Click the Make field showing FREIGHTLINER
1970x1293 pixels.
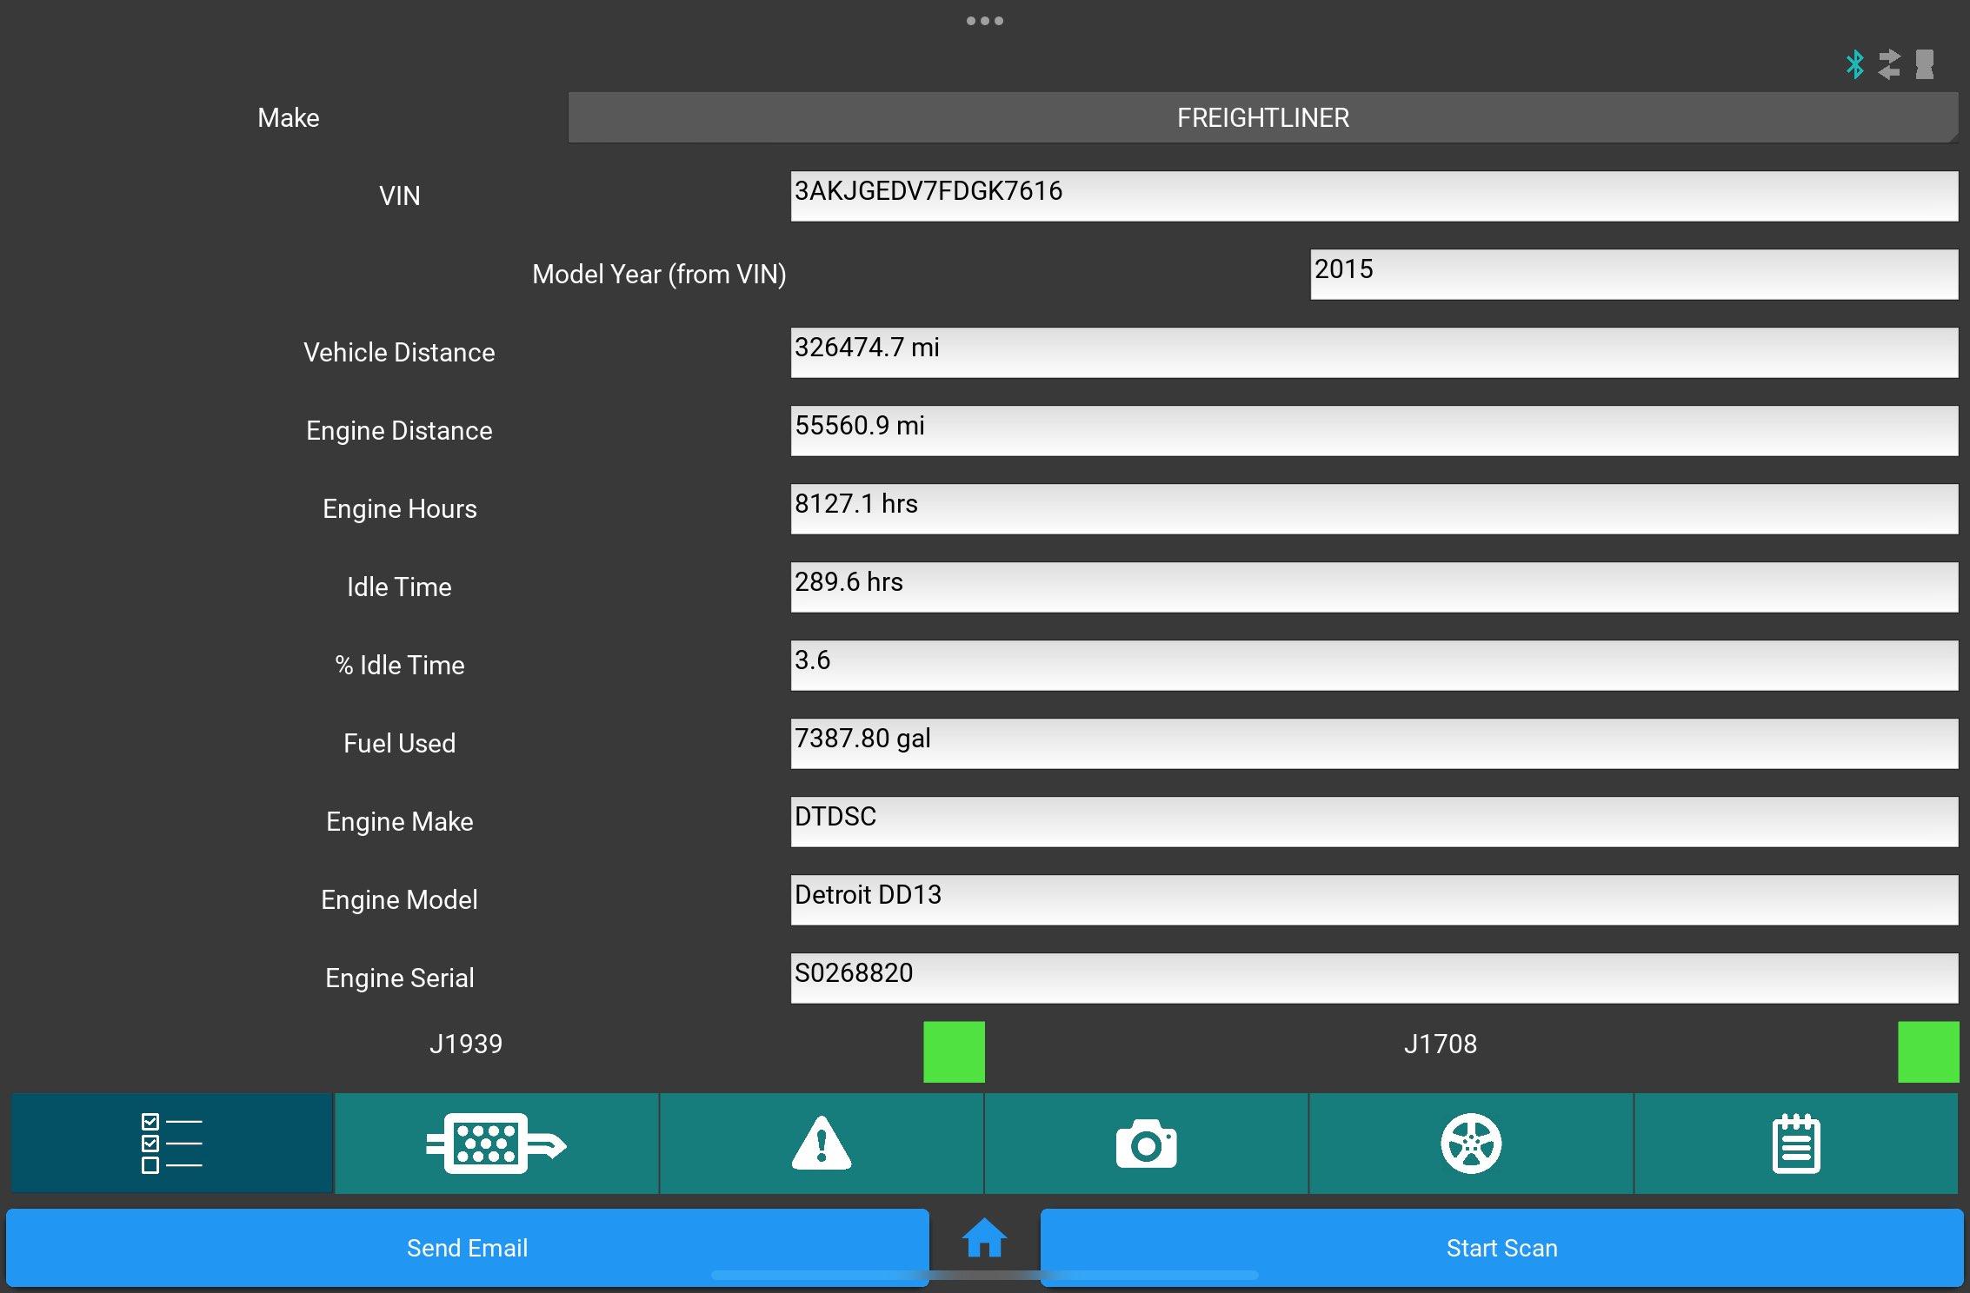pyautogui.click(x=1261, y=118)
